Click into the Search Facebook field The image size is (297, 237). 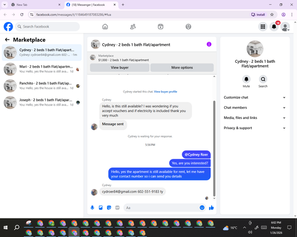pyautogui.click(x=48, y=27)
